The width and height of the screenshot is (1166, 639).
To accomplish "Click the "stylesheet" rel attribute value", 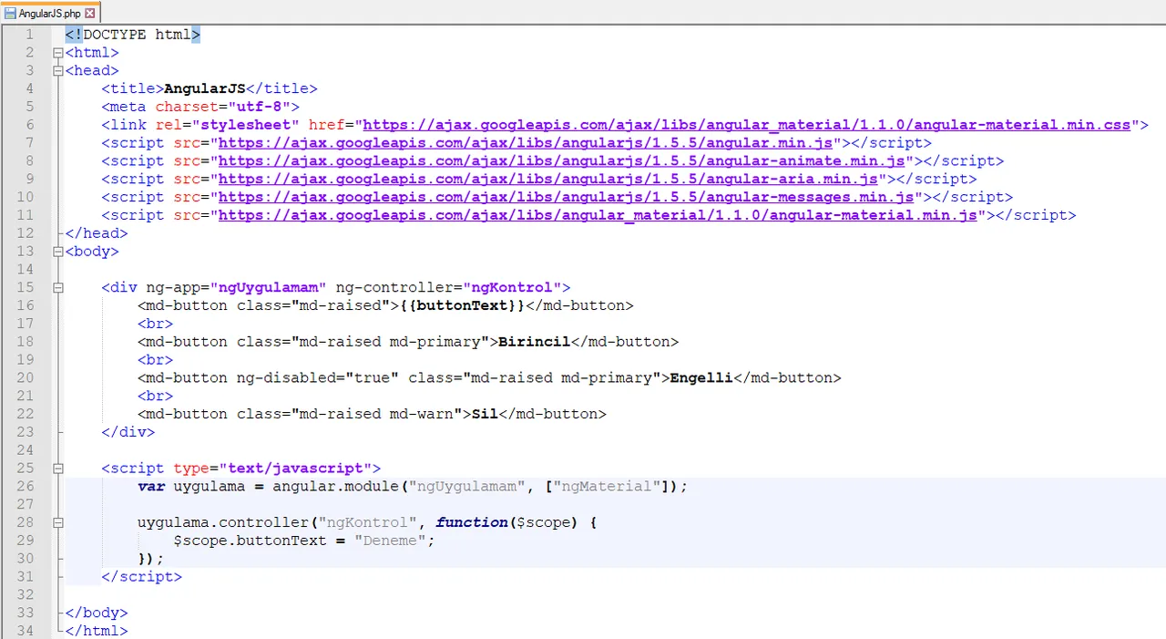I will (246, 125).
